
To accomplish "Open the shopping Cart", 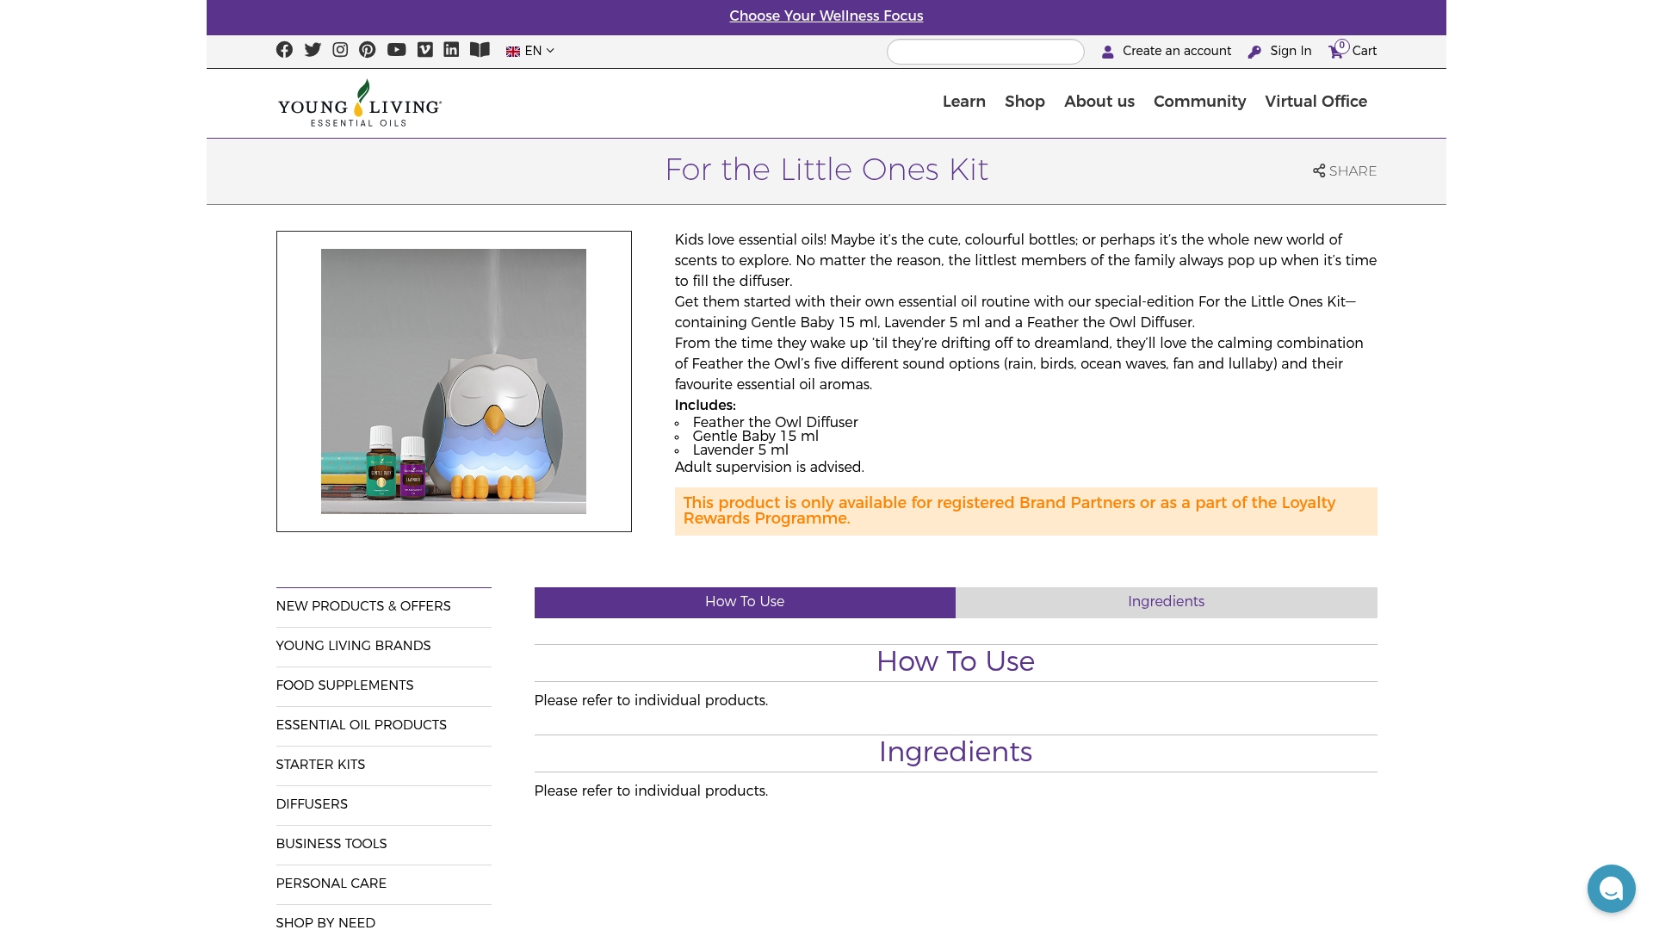I will (1353, 50).
